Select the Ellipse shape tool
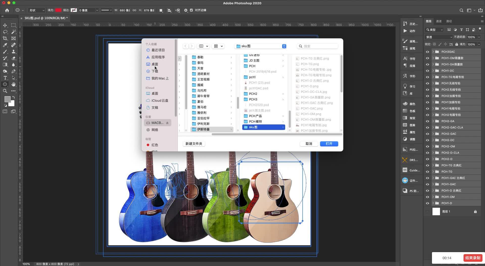This screenshot has height=266, width=485. (x=5, y=84)
